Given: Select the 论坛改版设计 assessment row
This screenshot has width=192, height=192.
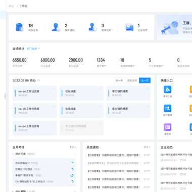Looking at the screenshot, I should (x=44, y=163).
